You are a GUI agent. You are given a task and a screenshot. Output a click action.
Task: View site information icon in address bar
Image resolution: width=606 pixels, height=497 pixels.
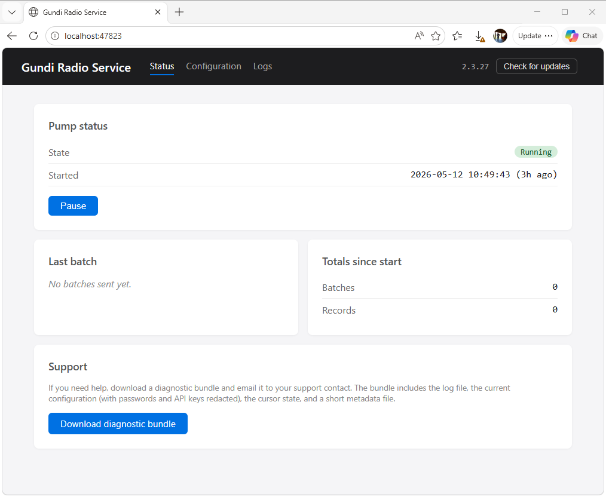(x=55, y=36)
